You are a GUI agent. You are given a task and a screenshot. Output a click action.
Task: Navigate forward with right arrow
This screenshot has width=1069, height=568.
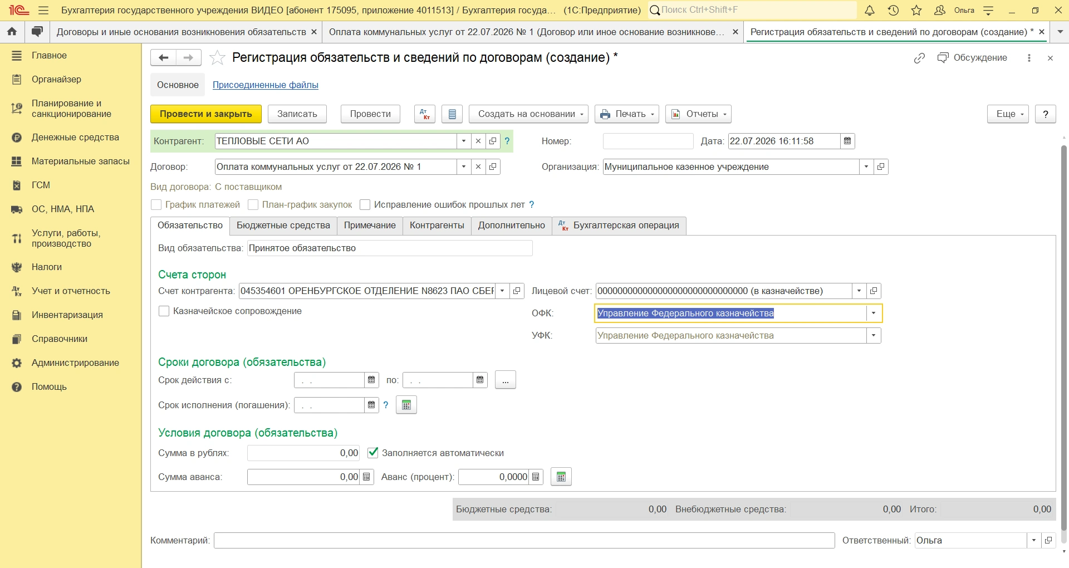coord(189,57)
